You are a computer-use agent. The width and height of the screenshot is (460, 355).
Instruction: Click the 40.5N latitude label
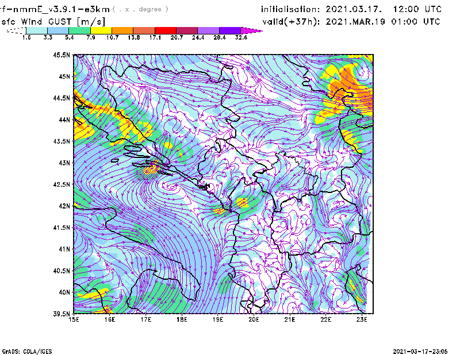pyautogui.click(x=62, y=271)
